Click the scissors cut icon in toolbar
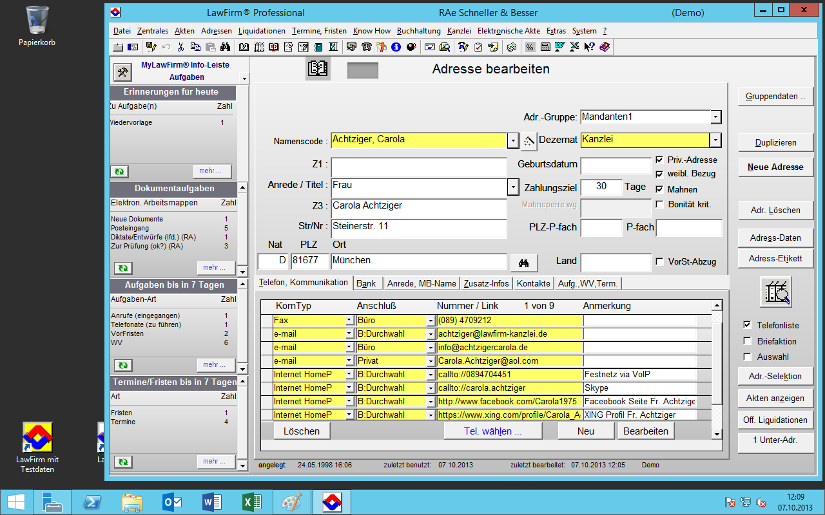 (x=180, y=47)
